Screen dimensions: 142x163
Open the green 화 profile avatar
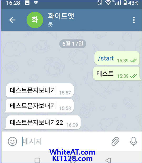pyautogui.click(x=35, y=20)
